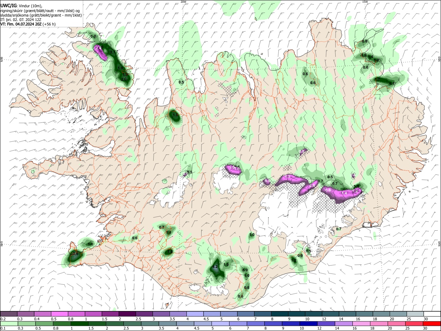Click the hot pink 20–25 swatch in the lower legend row
The width and height of the screenshot is (441, 331).
396,323
